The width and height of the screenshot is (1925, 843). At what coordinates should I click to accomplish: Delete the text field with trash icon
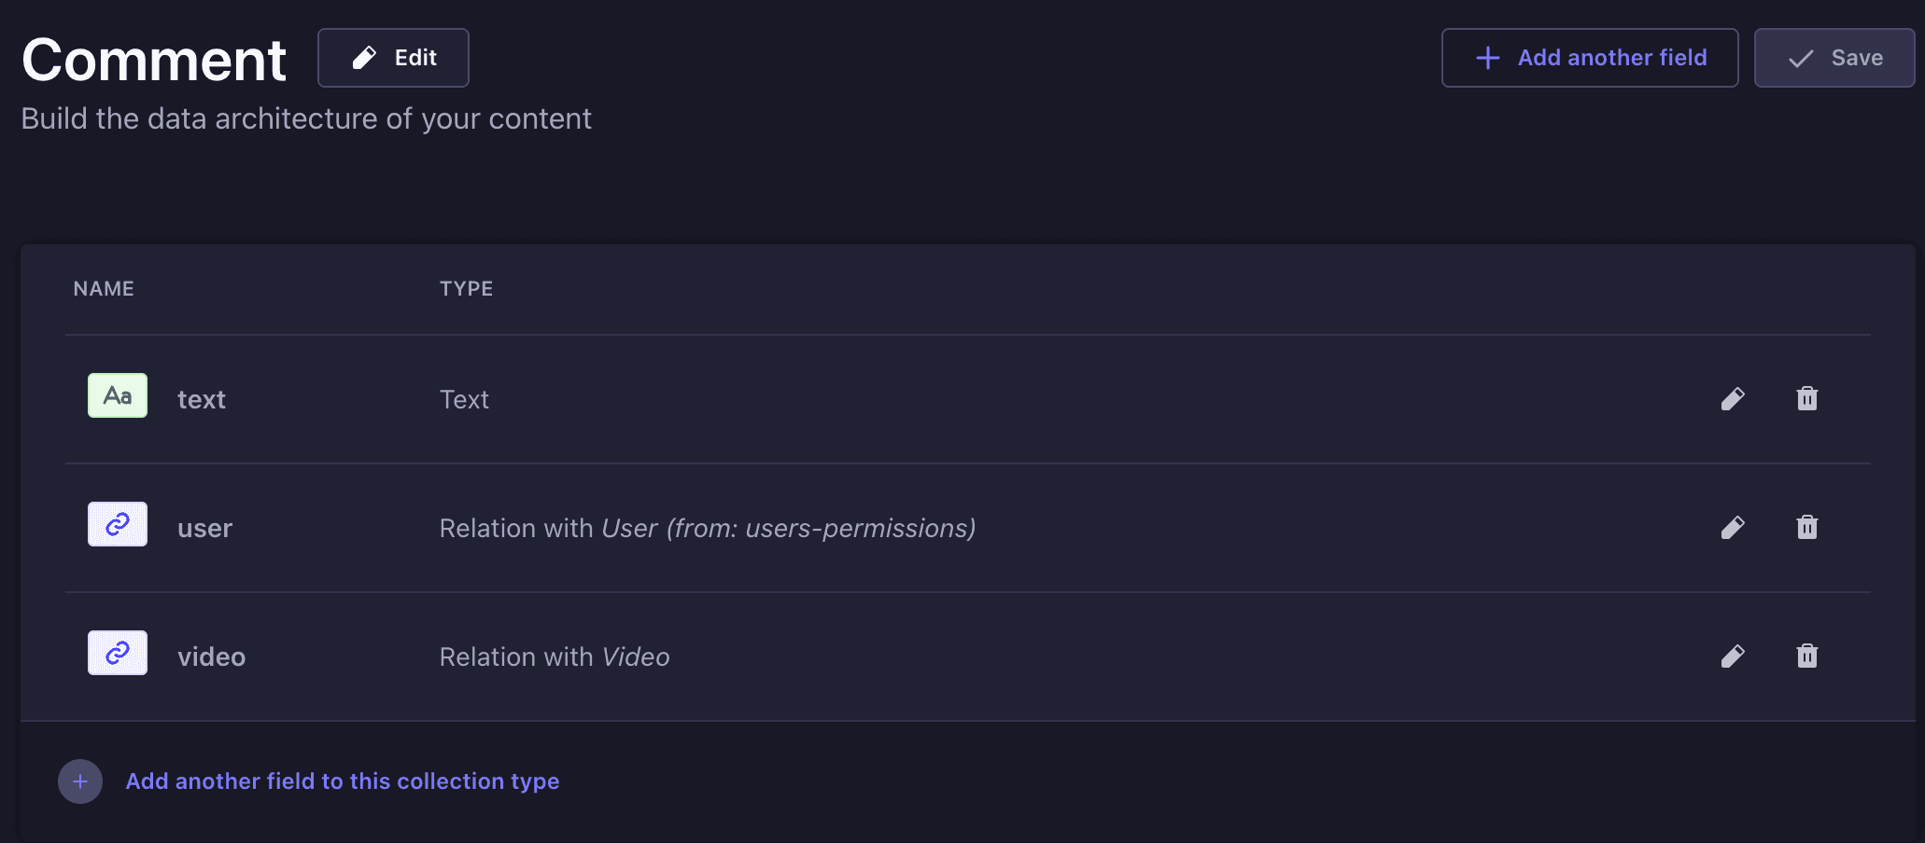click(x=1807, y=399)
